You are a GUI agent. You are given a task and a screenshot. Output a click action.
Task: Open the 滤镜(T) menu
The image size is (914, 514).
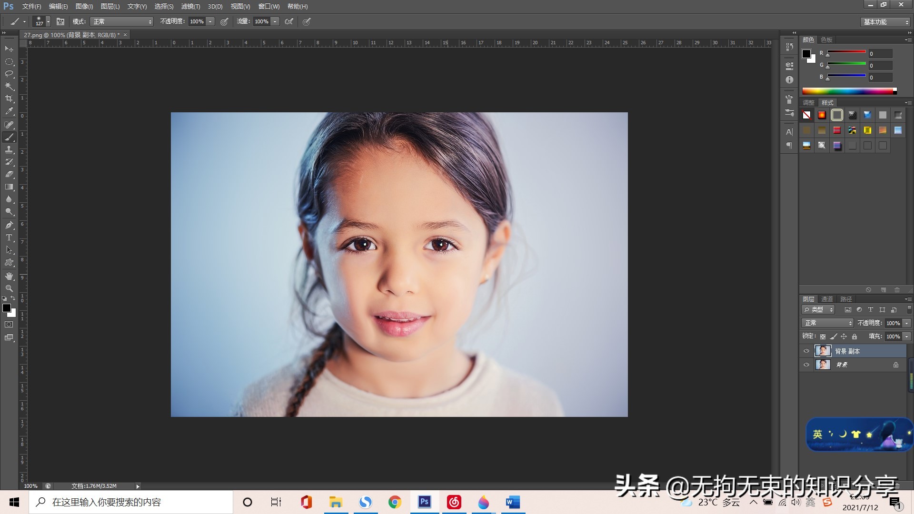pos(190,6)
